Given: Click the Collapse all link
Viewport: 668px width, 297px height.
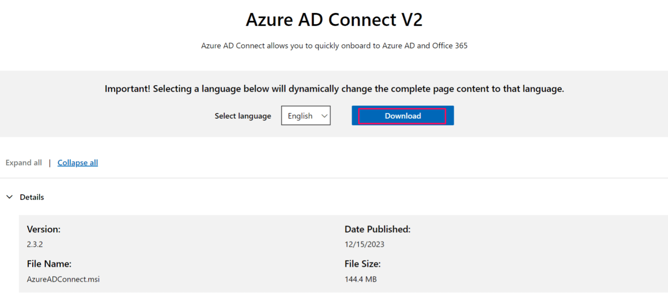Looking at the screenshot, I should pos(77,162).
